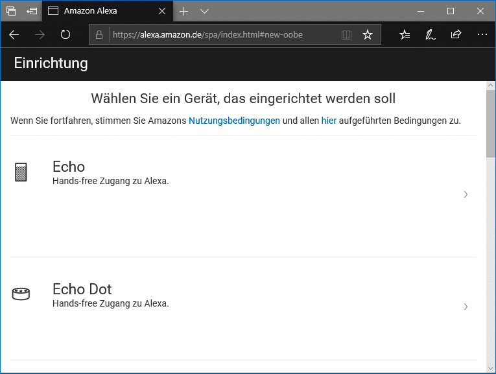The height and width of the screenshot is (374, 496).
Task: Select the Amazon Alexa tab
Action: pyautogui.click(x=108, y=11)
